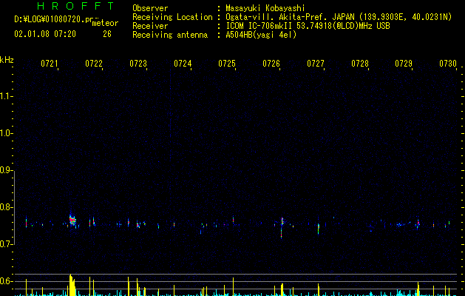The height and width of the screenshot is (296, 465).
Task: Click the Receiving Location label
Action: point(172,17)
